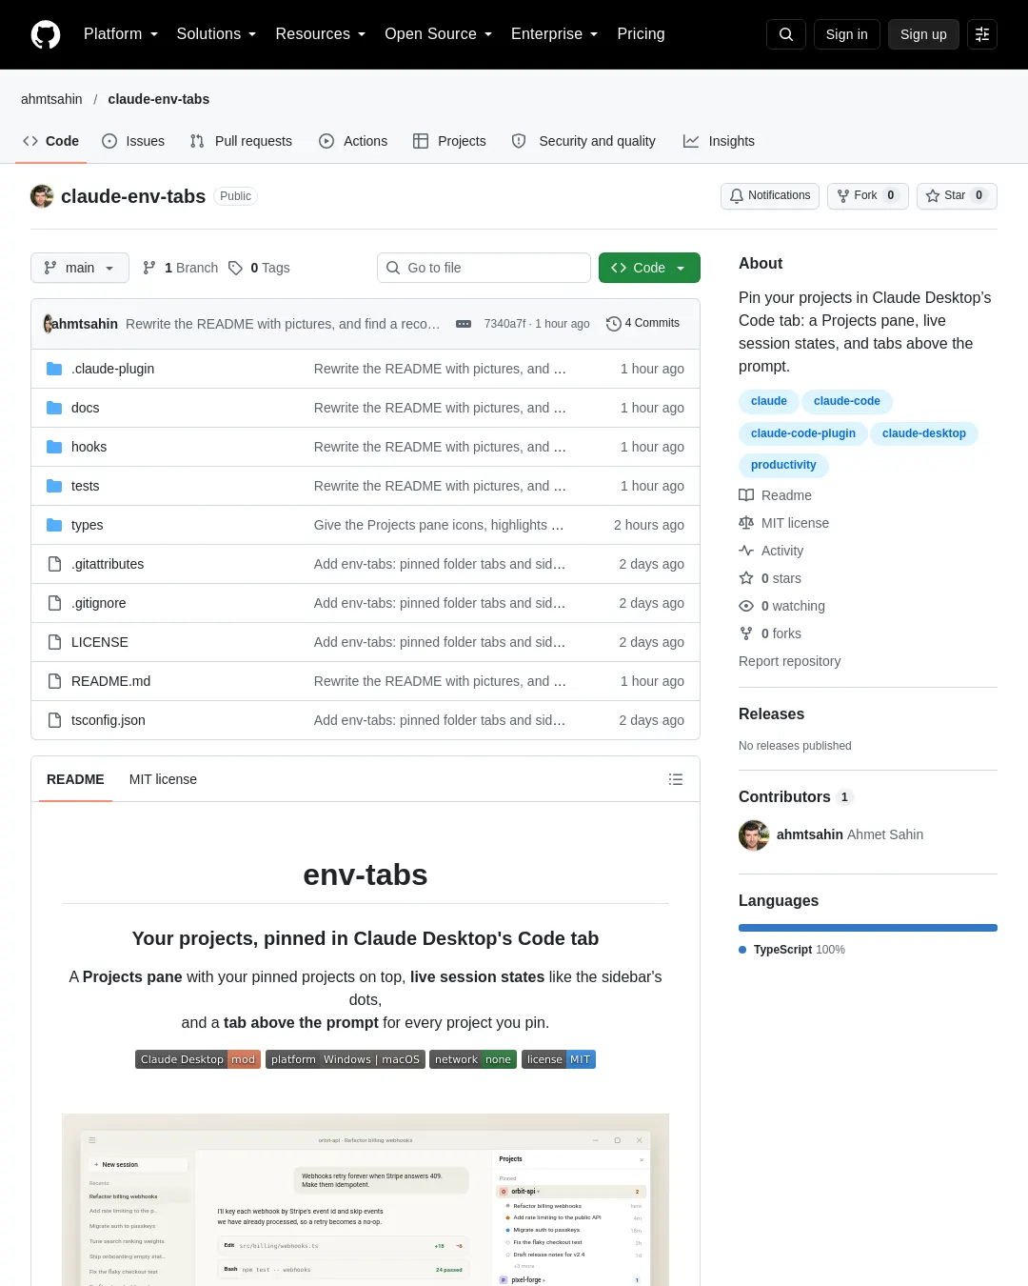Select the README tab
Viewport: 1028px width, 1286px height.
[75, 779]
